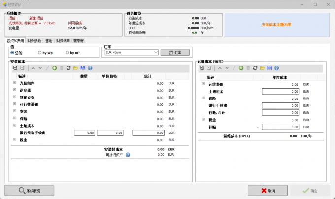Open operating costs template from folder
The width and height of the screenshot is (335, 199).
coord(263,68)
